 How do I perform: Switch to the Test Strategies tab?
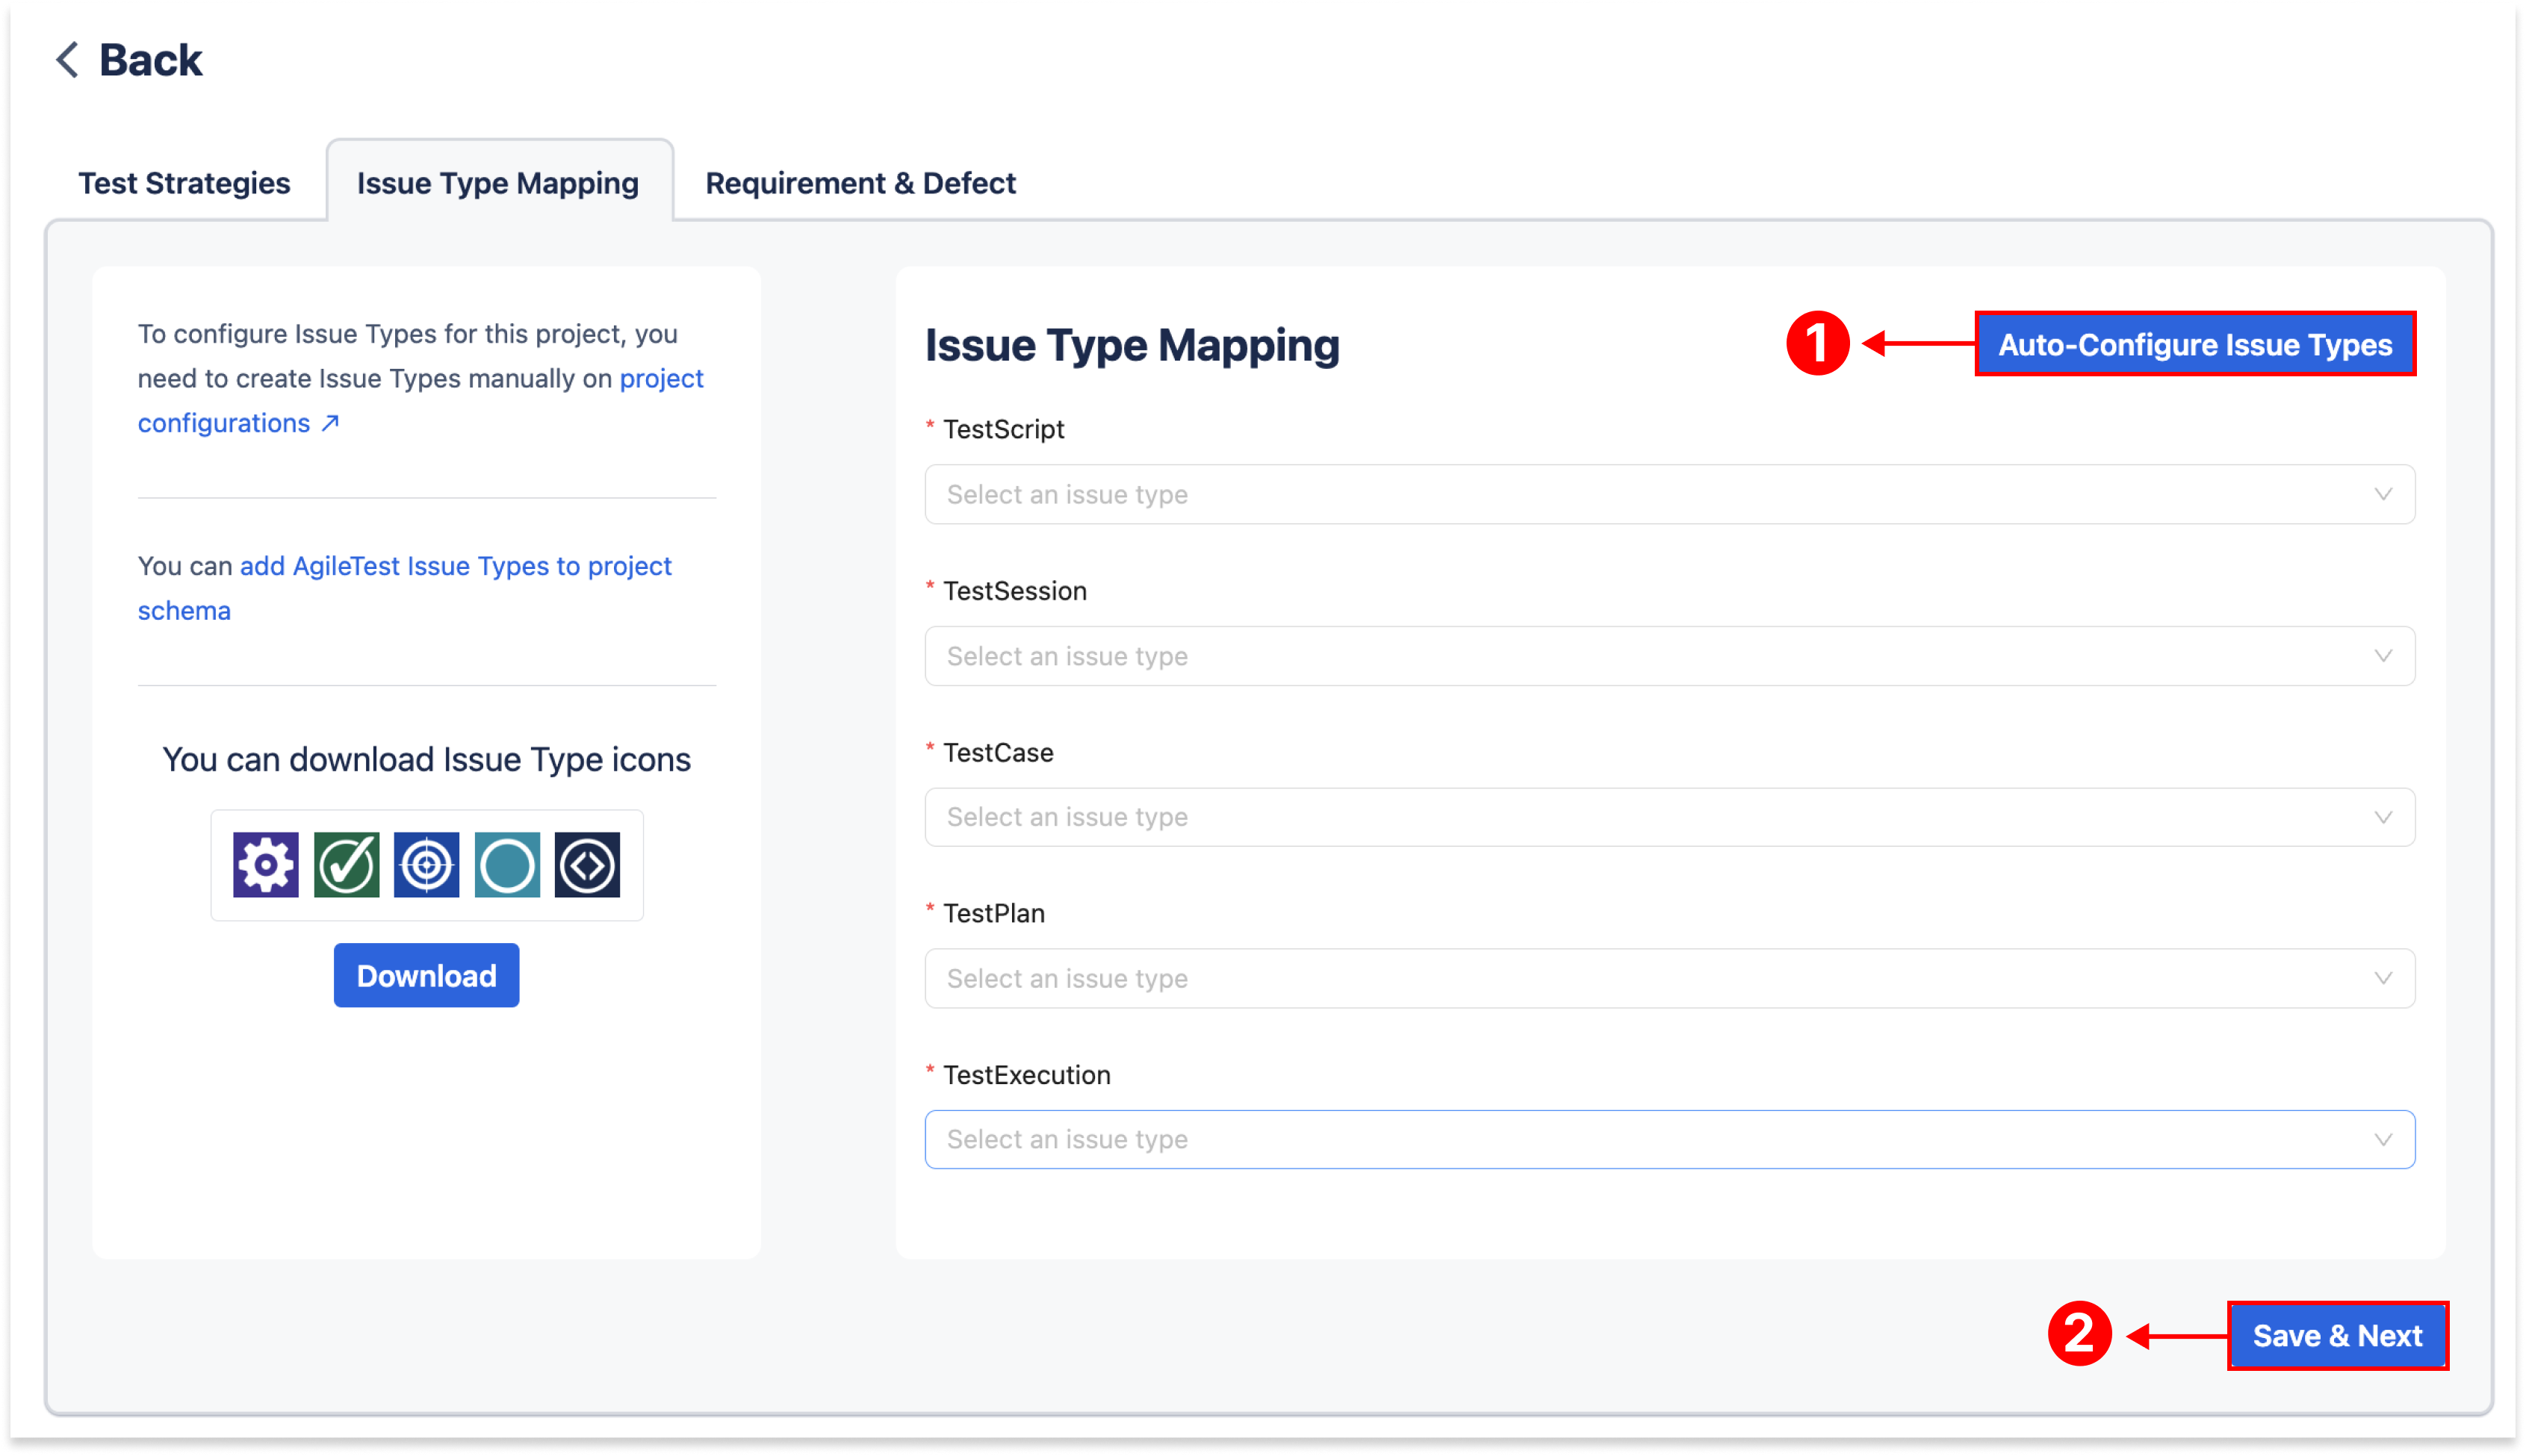click(x=184, y=183)
